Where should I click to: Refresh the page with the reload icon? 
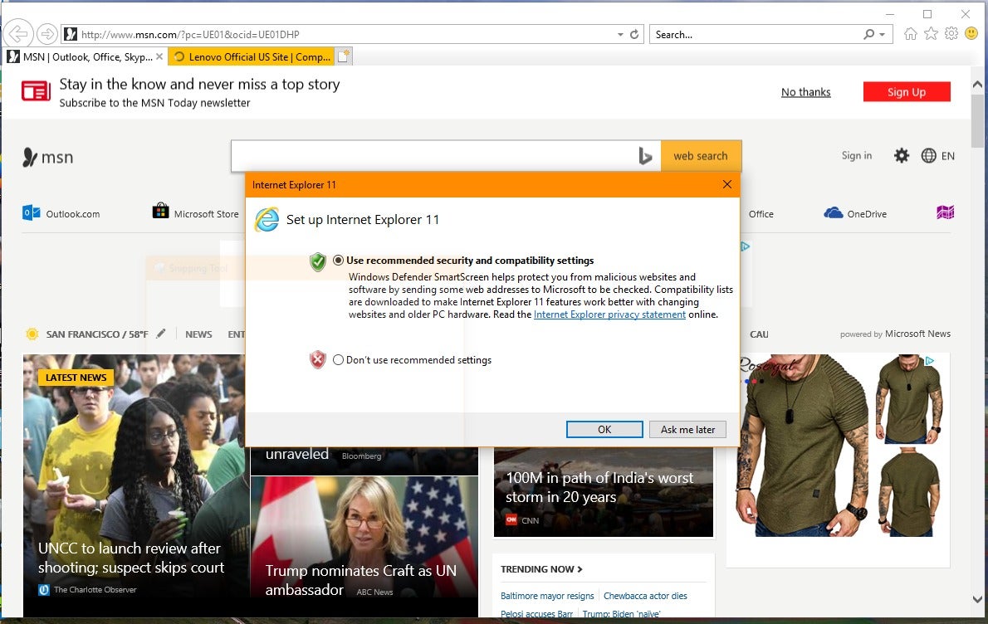634,34
